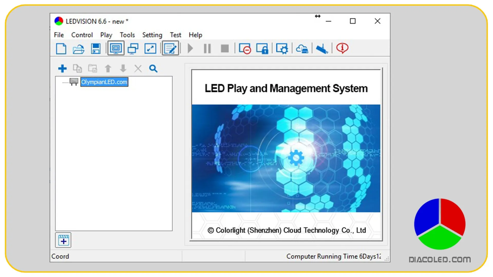Click the copy item icon

[77, 68]
